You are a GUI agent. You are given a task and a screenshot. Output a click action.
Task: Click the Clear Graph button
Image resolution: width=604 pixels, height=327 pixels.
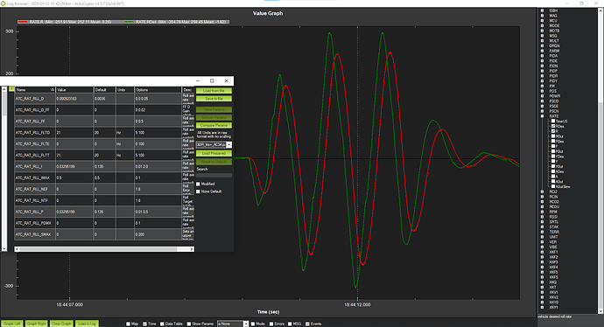(61, 324)
